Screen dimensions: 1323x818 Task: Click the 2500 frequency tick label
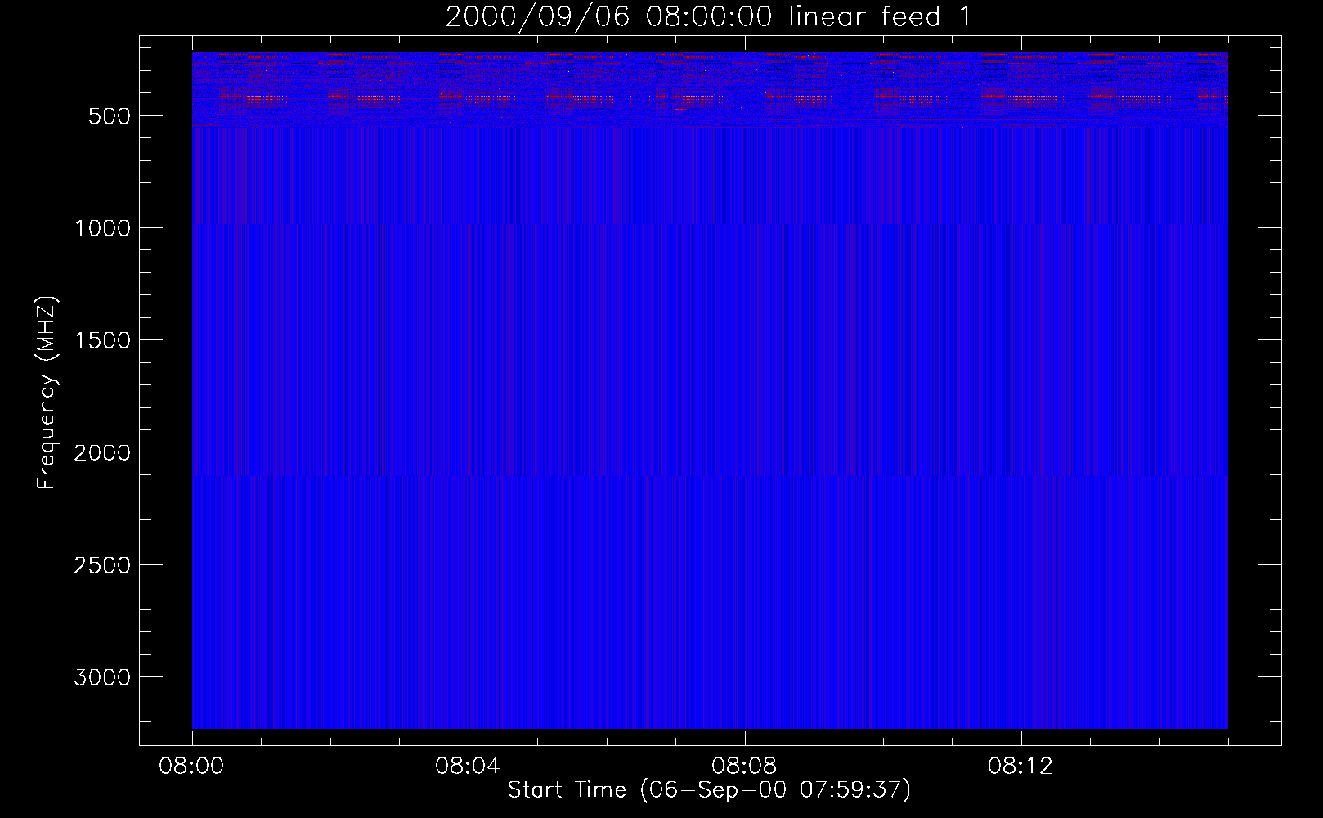coord(102,565)
